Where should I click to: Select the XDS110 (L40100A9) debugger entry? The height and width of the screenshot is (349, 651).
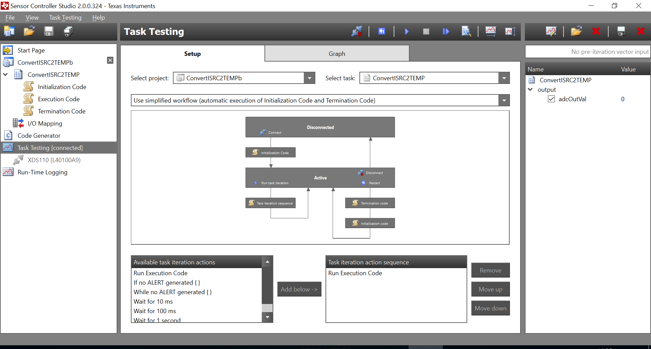click(54, 160)
